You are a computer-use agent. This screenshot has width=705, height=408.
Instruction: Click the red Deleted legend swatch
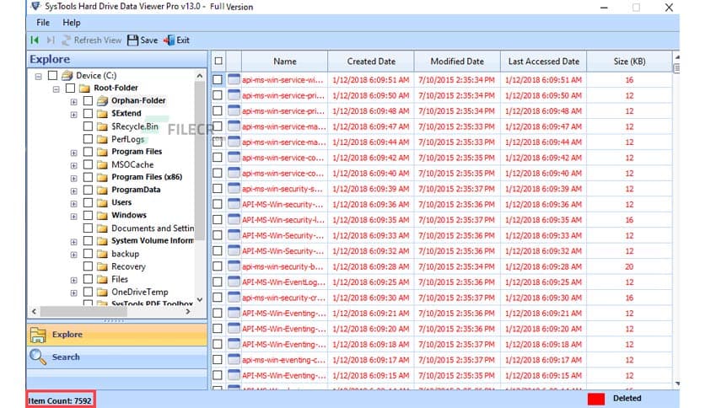[596, 399]
